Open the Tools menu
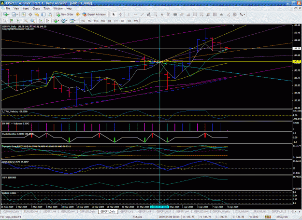 [46, 9]
